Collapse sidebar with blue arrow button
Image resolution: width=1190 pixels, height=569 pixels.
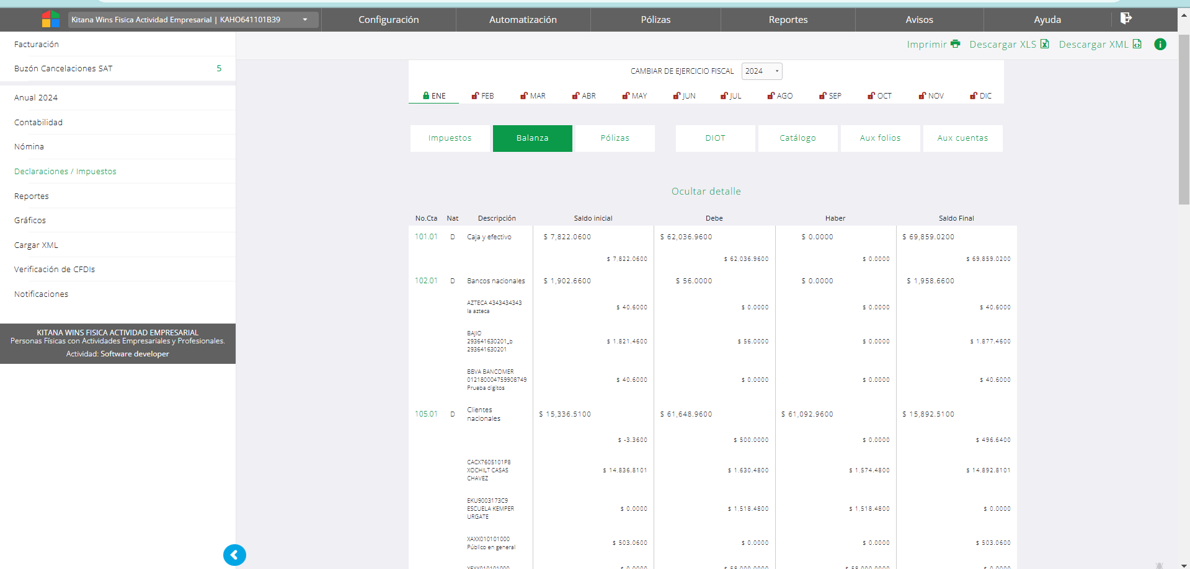point(234,555)
